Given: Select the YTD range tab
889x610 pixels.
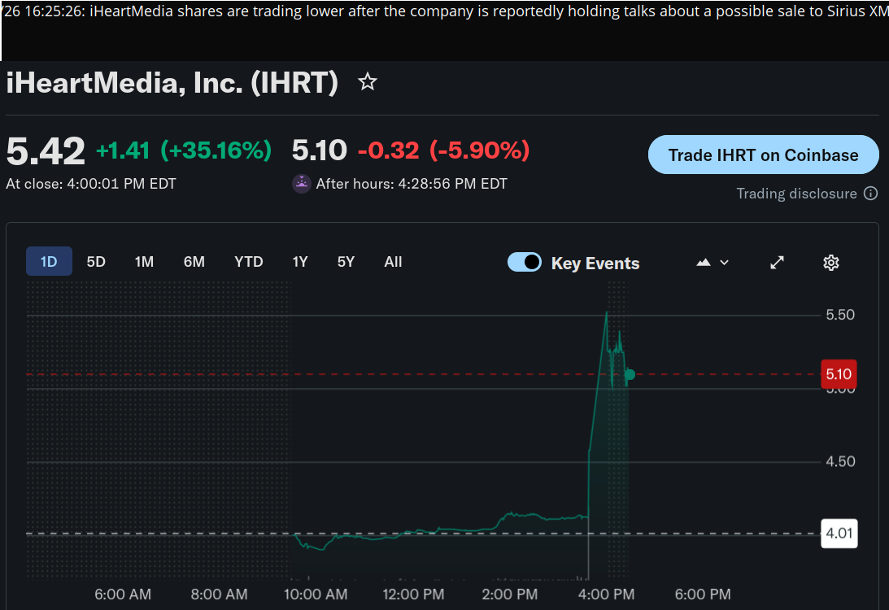Looking at the screenshot, I should point(248,261).
